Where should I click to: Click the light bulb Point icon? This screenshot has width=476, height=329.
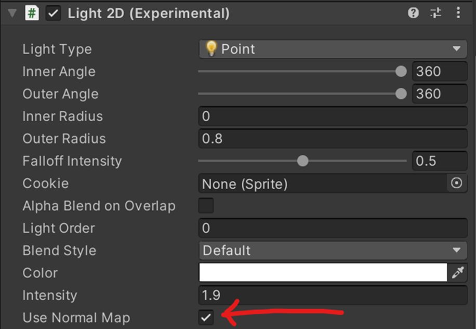pyautogui.click(x=211, y=48)
